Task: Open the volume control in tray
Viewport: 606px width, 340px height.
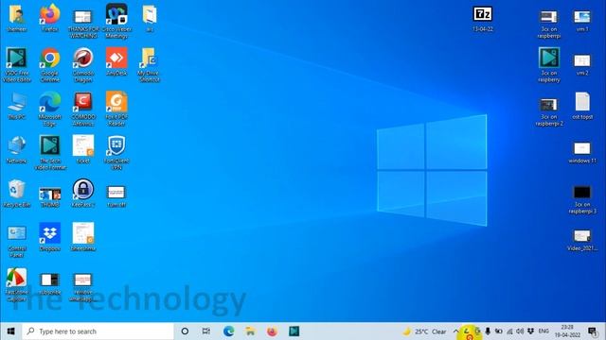Action: [520, 331]
